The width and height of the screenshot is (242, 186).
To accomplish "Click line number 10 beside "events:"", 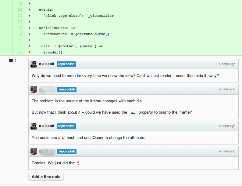I will (20, 9).
